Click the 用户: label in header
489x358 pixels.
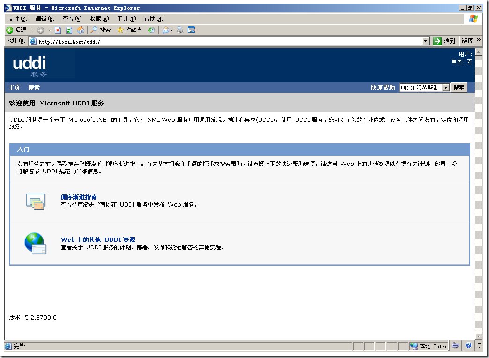coord(465,54)
